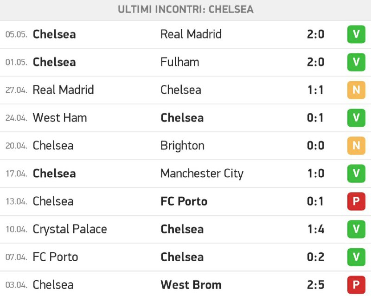Click the orange N badge on the Brighton row

(x=356, y=146)
